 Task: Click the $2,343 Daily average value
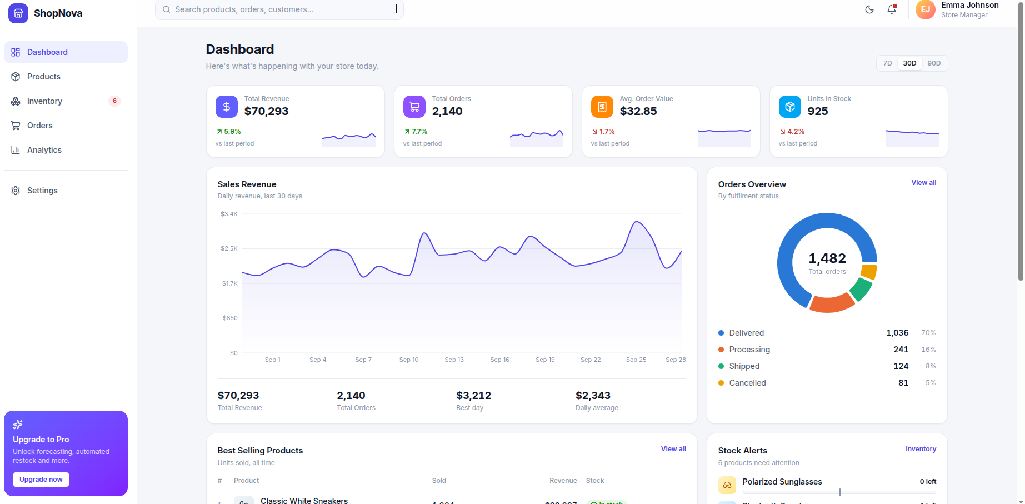click(x=593, y=396)
